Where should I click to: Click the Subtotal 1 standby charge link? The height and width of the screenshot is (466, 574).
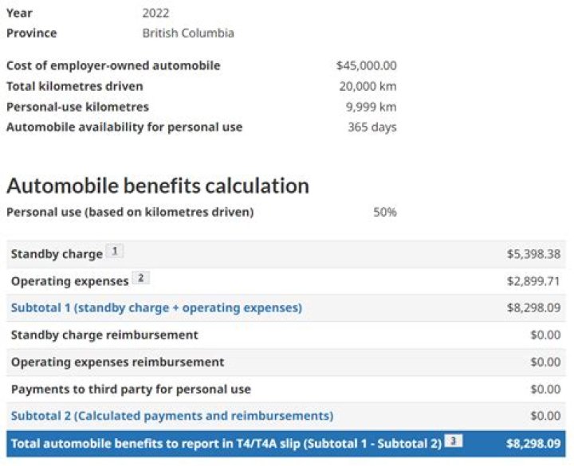pos(156,308)
